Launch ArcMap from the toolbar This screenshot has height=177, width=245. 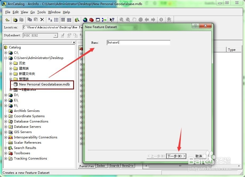85,20
